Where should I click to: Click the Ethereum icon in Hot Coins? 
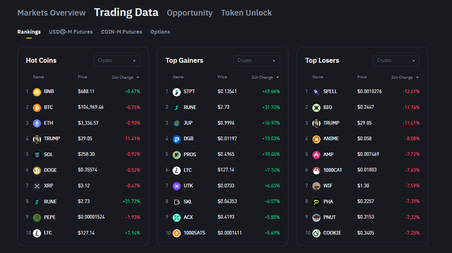[x=37, y=123]
